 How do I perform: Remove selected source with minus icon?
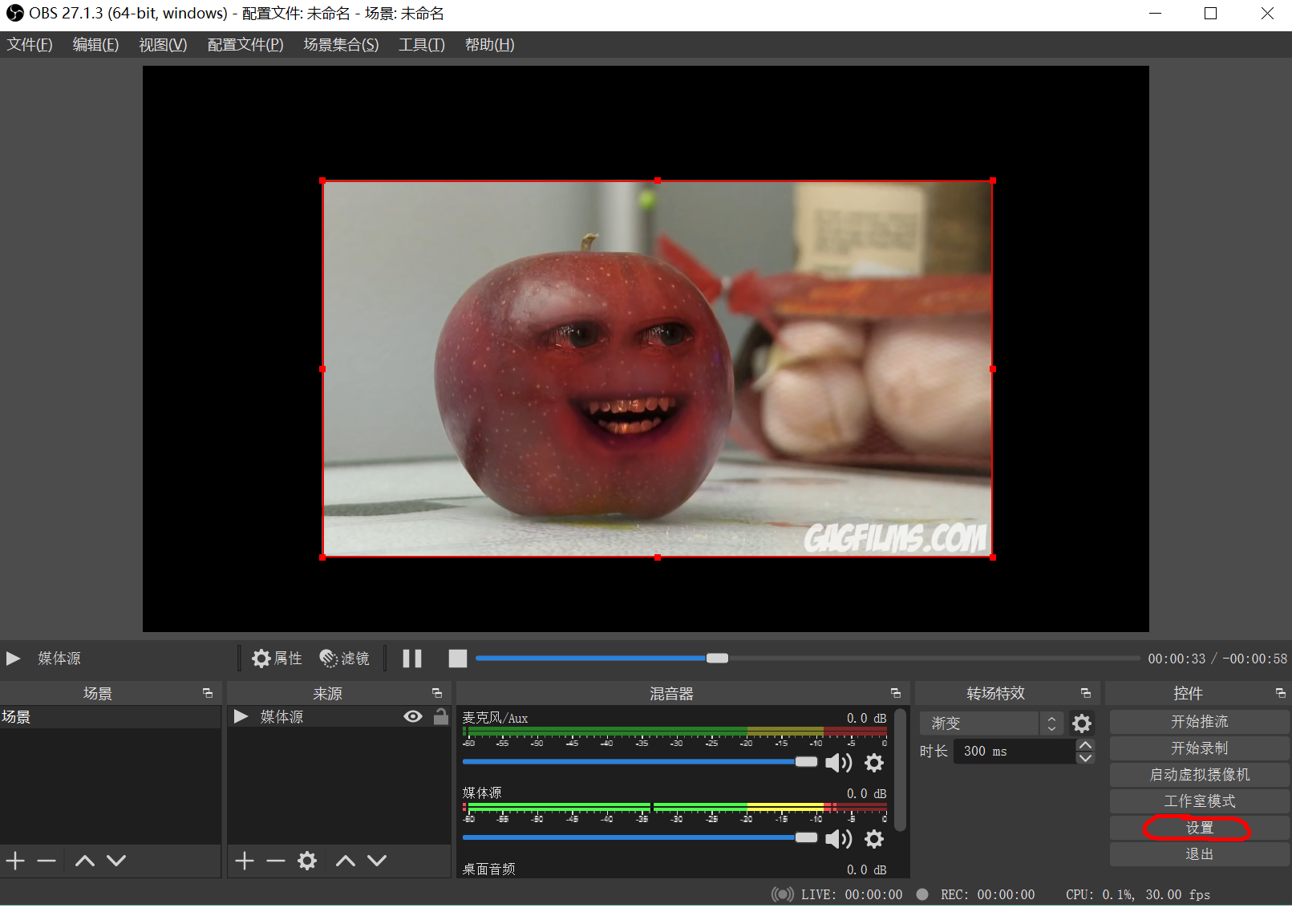[x=276, y=861]
